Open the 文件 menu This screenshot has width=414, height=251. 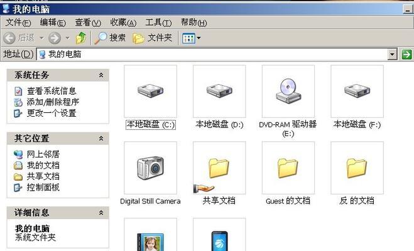18,23
